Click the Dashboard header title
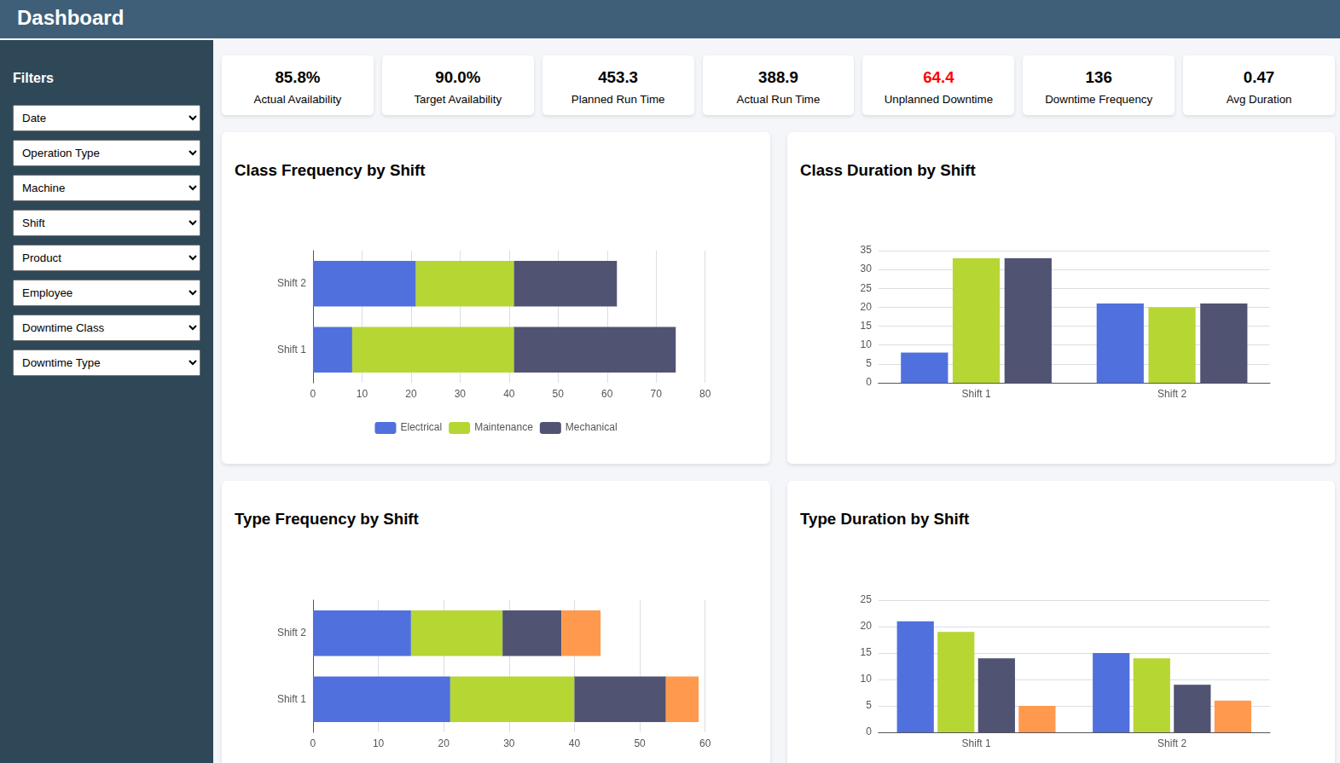 pyautogui.click(x=71, y=18)
